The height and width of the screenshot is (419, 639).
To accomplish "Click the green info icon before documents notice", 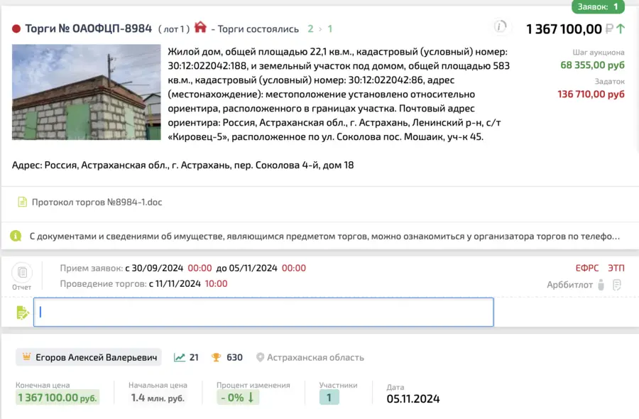I will 16,236.
